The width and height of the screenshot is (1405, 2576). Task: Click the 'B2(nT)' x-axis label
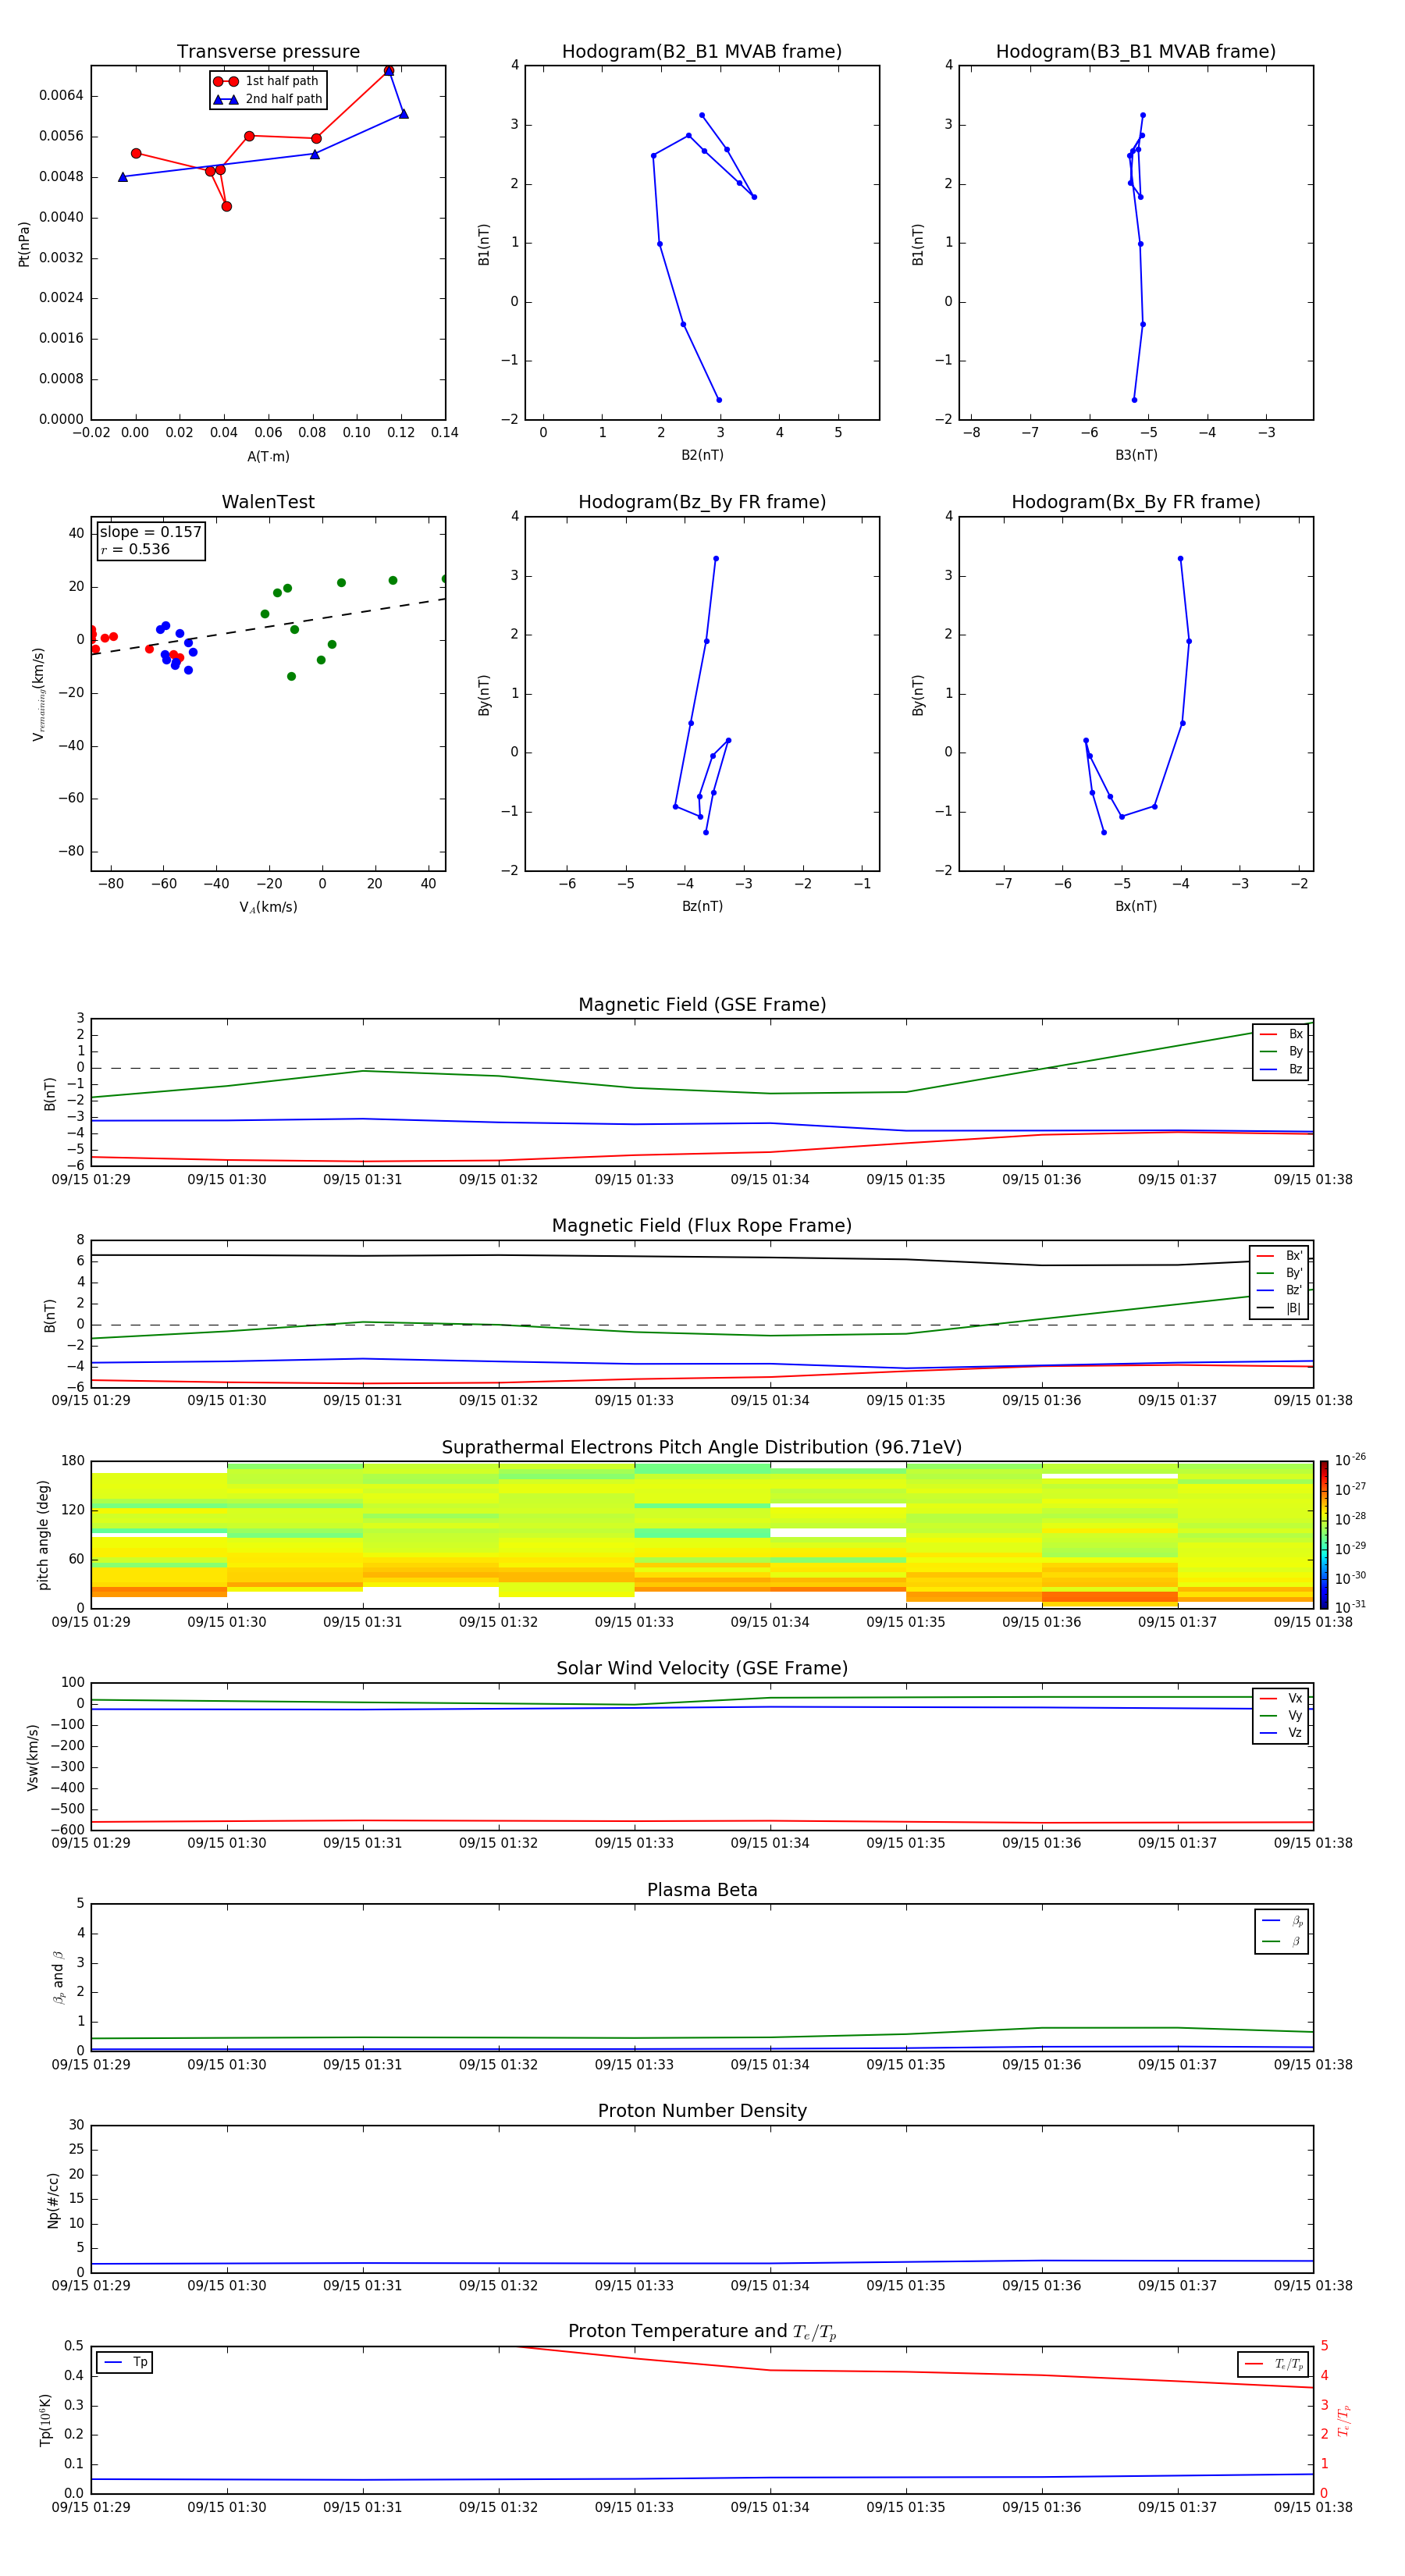[x=702, y=455]
